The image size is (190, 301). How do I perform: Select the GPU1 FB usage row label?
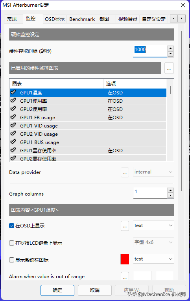click(38, 118)
